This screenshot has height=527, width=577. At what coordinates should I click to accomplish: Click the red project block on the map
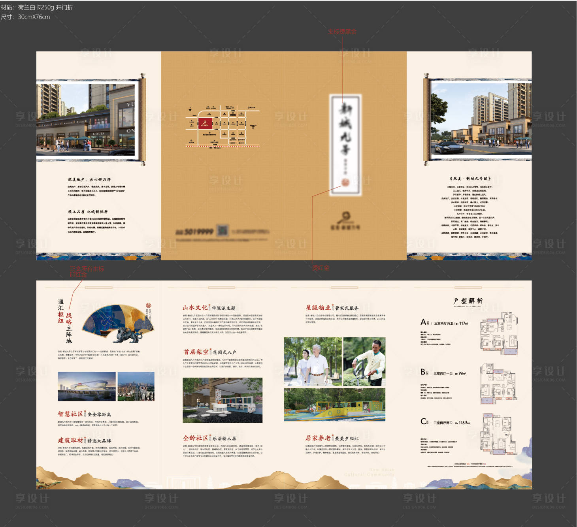205,123
